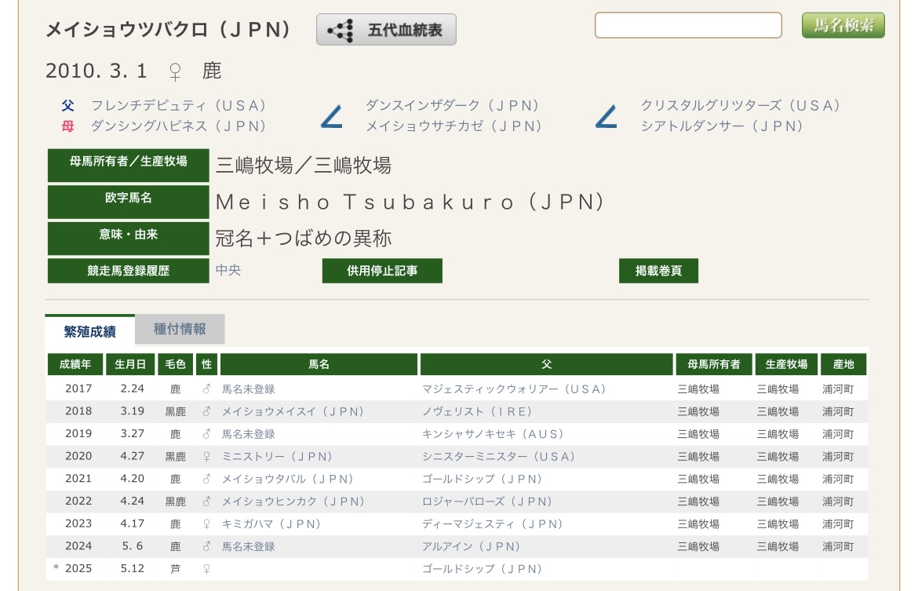
Task: Open sire ノヴェリスト (IRE) link
Action: point(477,412)
